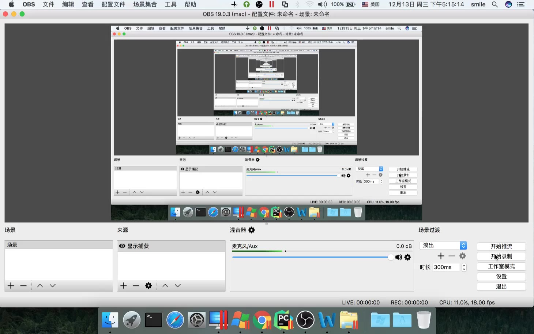The image size is (534, 334).
Task: Open the 查看 menu
Action: coord(88,4)
